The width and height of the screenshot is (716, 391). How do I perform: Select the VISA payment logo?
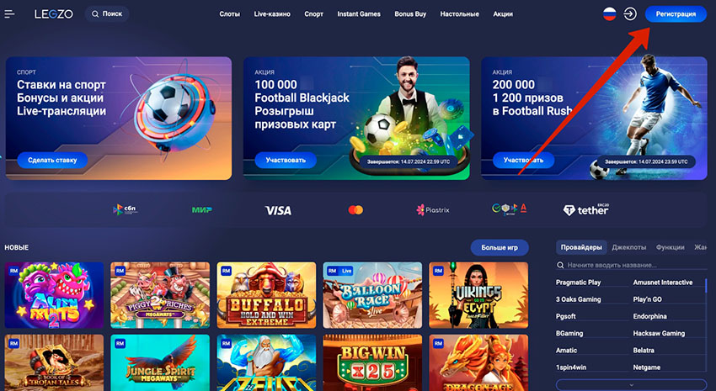[x=278, y=210]
